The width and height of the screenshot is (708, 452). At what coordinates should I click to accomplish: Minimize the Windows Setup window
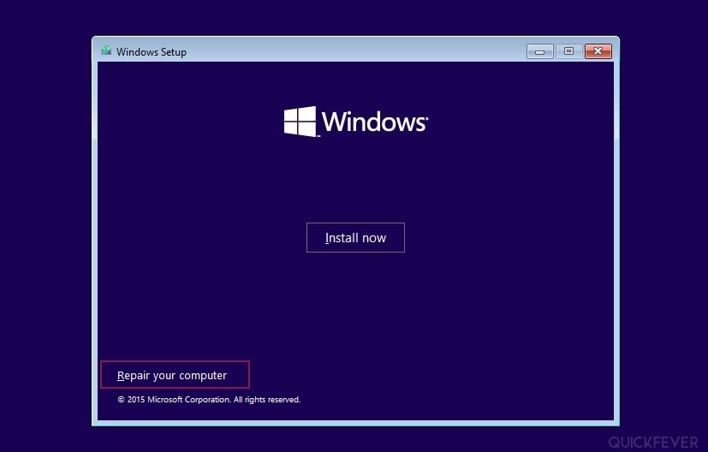[539, 51]
